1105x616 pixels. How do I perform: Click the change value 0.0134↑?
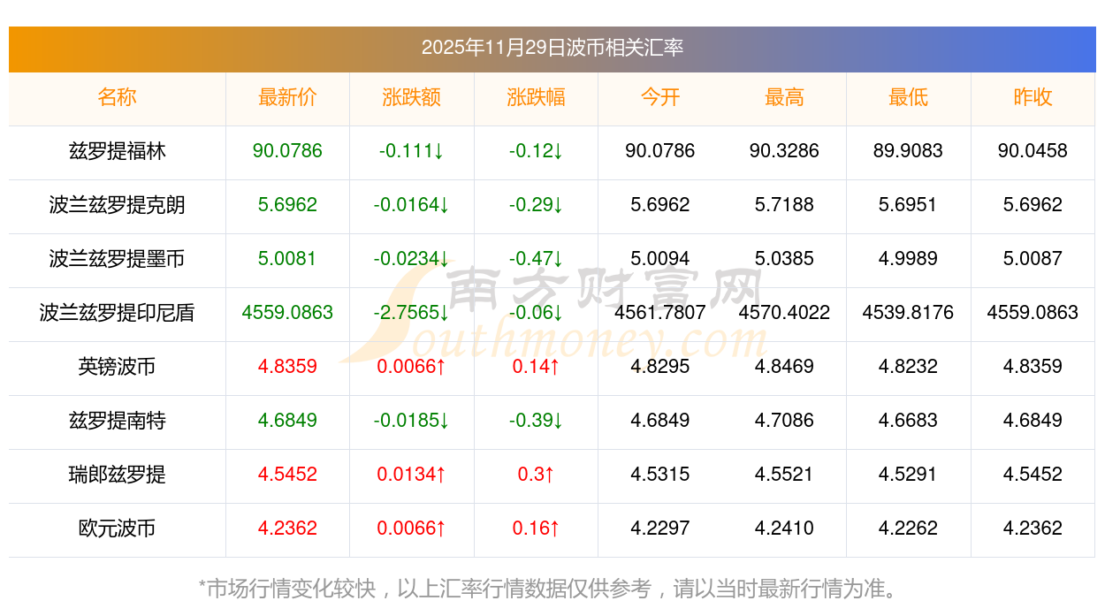pos(412,475)
